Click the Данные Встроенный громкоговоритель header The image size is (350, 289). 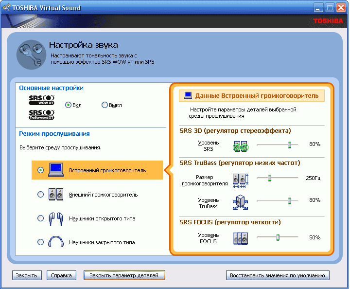click(x=252, y=95)
